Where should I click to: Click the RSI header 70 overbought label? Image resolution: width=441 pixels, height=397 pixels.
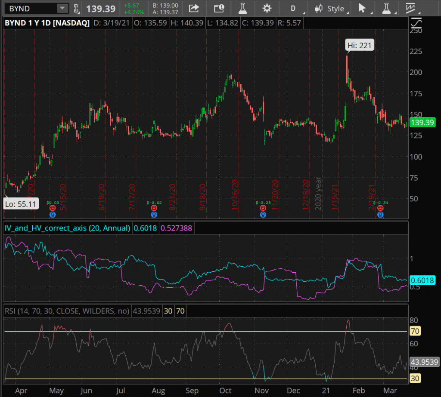click(x=180, y=311)
